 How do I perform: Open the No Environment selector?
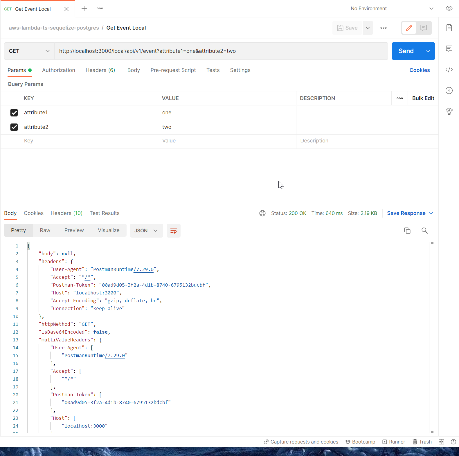click(x=392, y=8)
